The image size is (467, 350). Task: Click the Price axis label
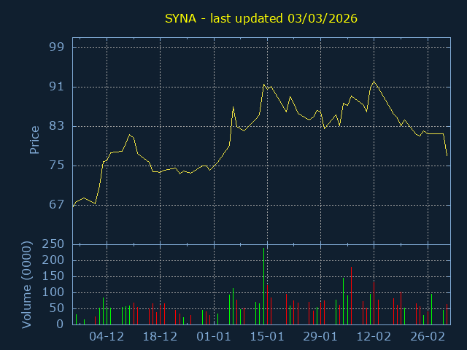point(34,140)
